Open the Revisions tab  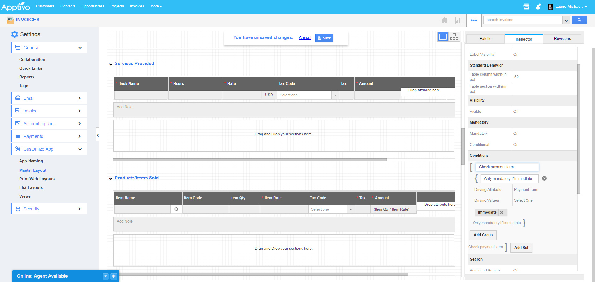562,38
